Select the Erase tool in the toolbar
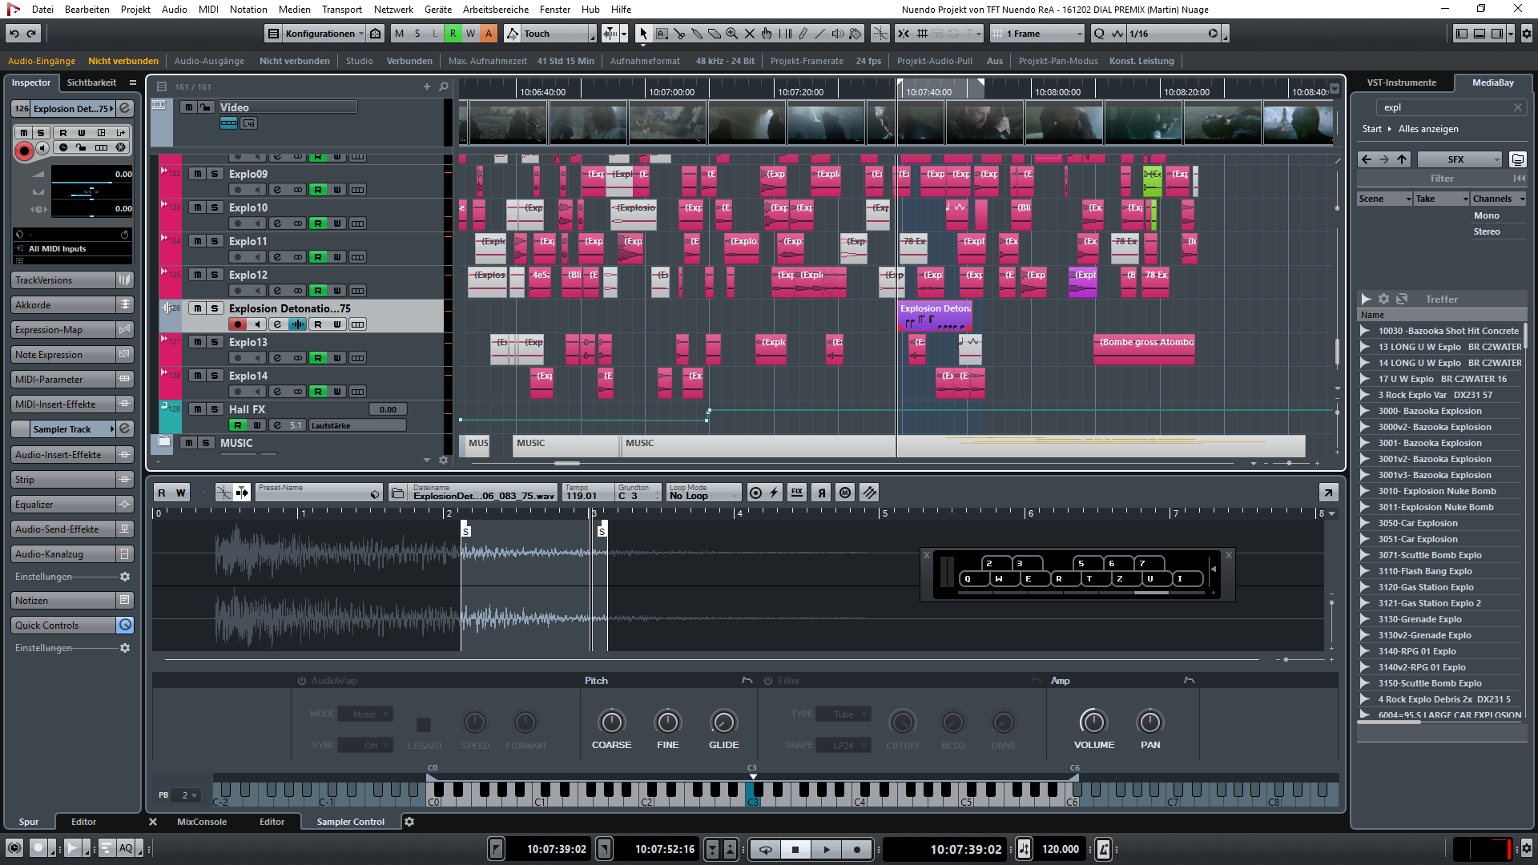Screen dimensions: 1538x865 pos(714,33)
